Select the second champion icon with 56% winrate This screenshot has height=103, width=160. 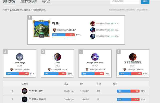tap(93, 30)
